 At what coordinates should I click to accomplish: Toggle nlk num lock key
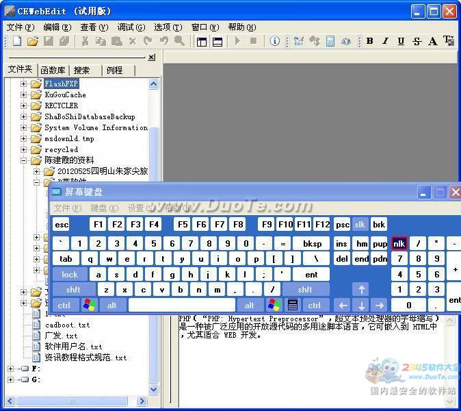coord(399,243)
